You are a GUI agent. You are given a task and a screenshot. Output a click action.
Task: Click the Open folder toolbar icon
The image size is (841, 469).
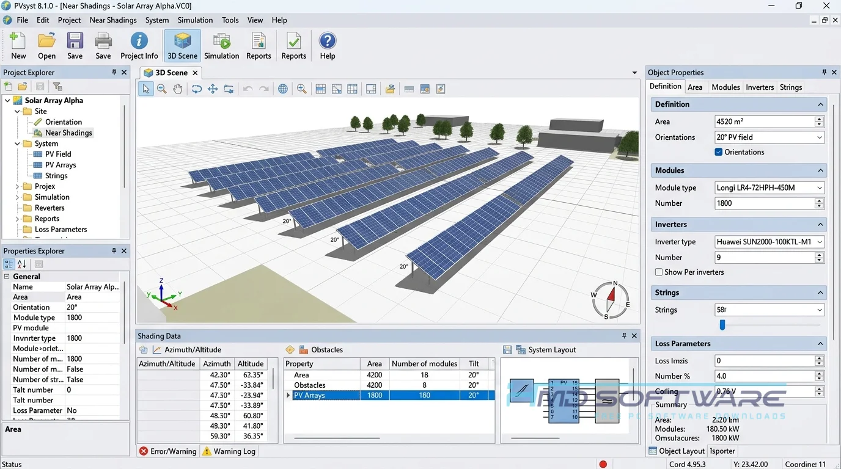[46, 46]
